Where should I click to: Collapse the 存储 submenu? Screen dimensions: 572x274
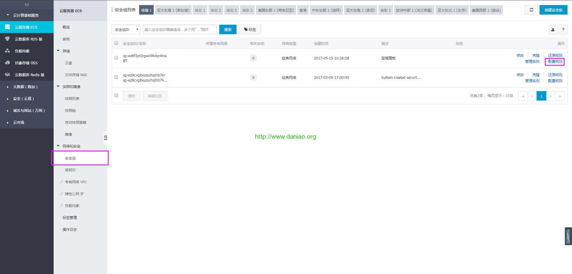pos(58,51)
